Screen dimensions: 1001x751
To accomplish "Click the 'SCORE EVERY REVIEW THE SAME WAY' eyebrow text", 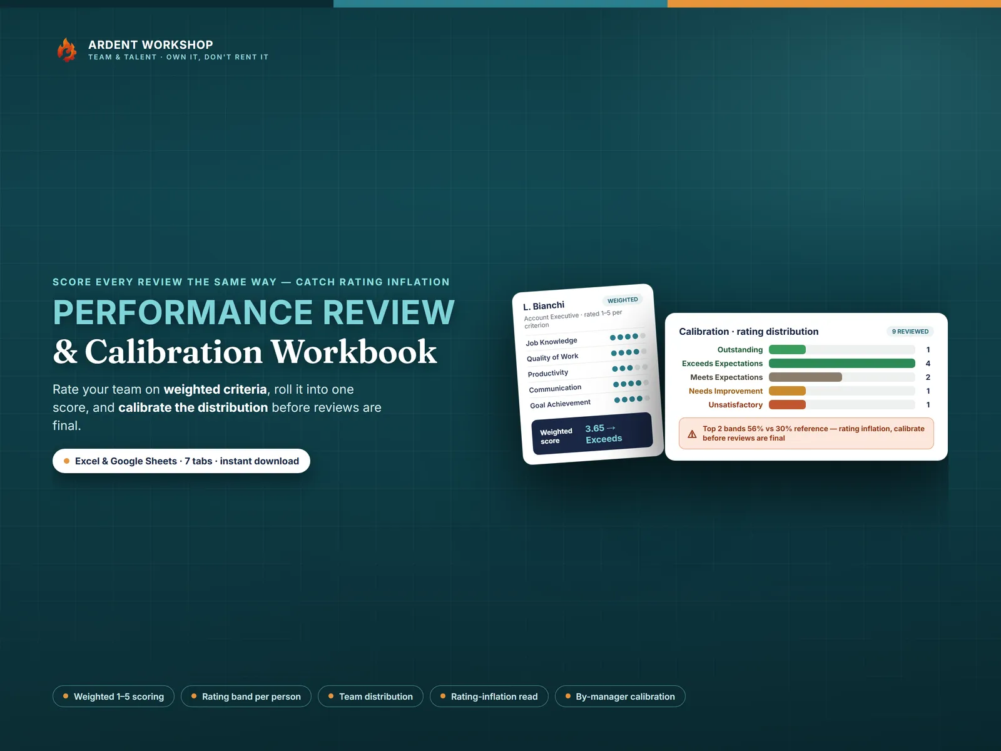I will 251,282.
